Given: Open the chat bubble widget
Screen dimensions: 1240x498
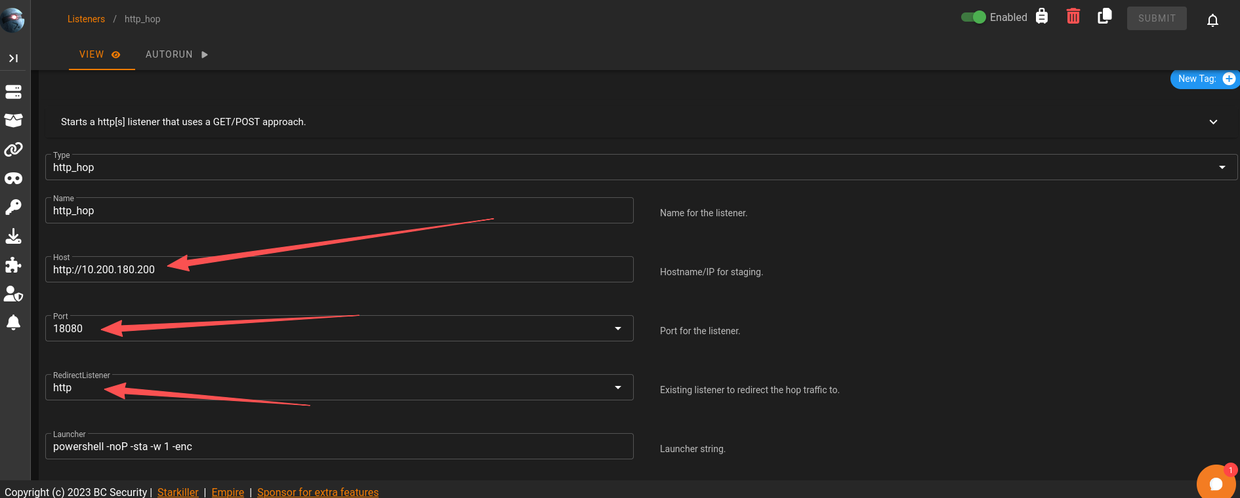Looking at the screenshot, I should (1216, 484).
